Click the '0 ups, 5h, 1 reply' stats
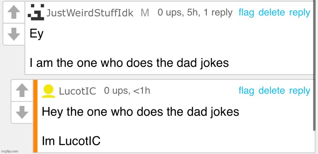The image size is (318, 154). tap(195, 13)
